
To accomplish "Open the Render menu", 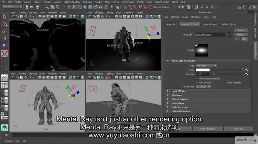I will click(x=98, y=2).
